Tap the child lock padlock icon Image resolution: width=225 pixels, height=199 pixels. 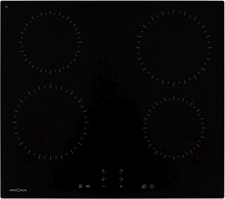point(80,186)
